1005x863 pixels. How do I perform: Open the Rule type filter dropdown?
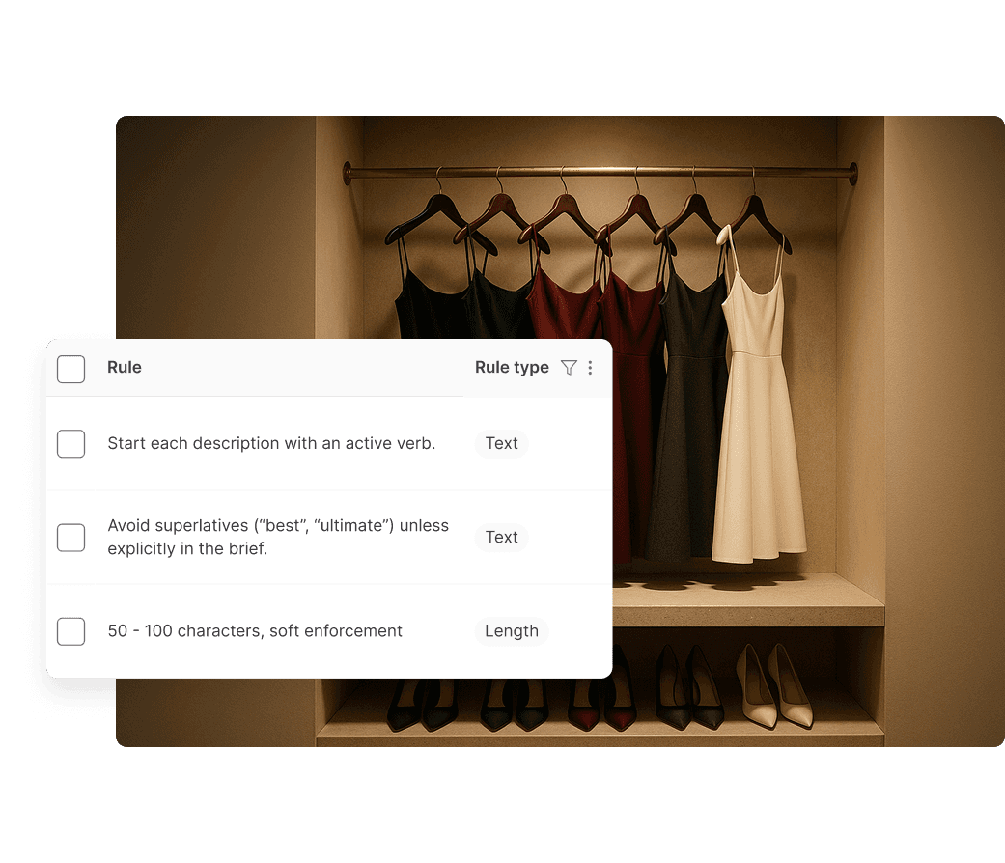569,367
